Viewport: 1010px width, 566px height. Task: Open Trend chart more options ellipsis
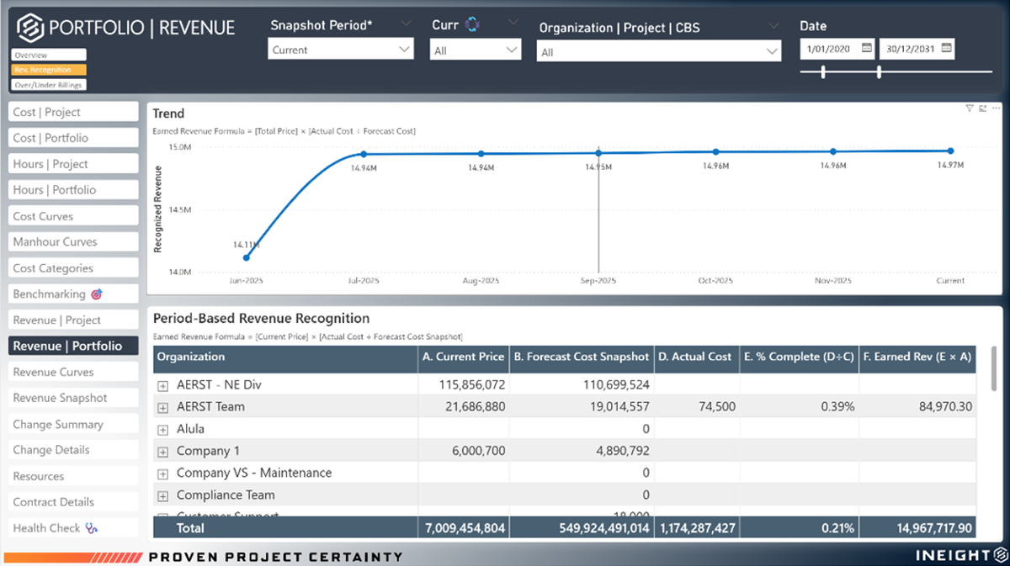(997, 108)
